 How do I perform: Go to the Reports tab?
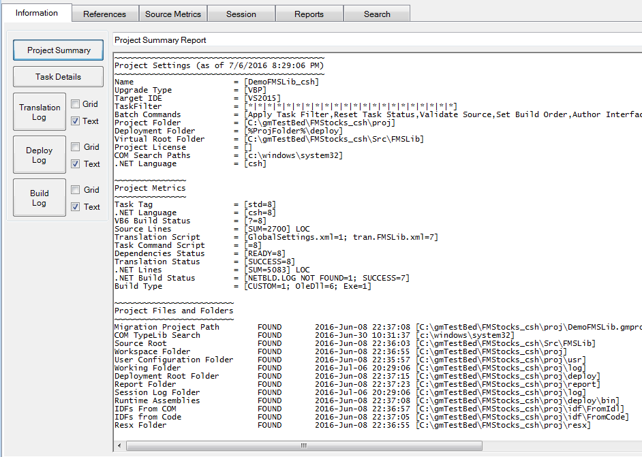[x=309, y=14]
